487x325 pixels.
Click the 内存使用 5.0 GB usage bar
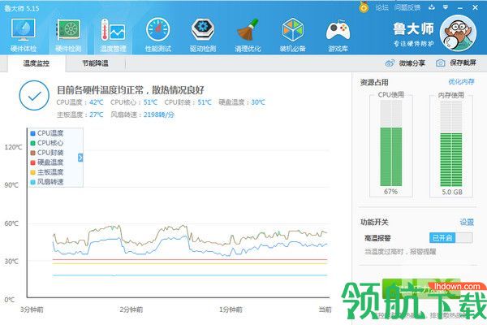pyautogui.click(x=451, y=145)
